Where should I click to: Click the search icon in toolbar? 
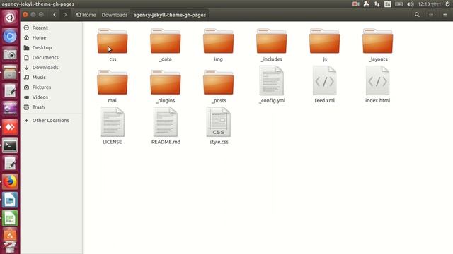417,14
